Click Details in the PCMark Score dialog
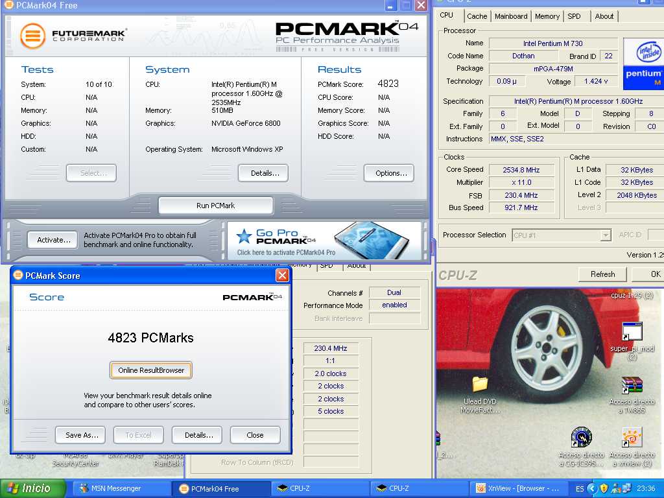This screenshot has height=498, width=664. [x=198, y=435]
